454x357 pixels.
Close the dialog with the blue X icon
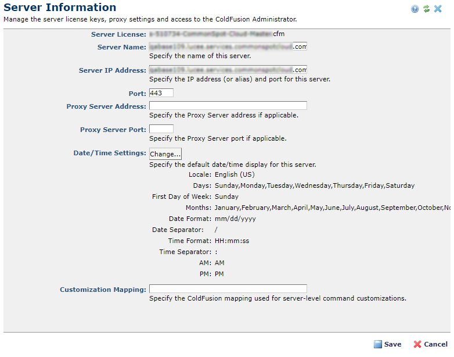438,9
